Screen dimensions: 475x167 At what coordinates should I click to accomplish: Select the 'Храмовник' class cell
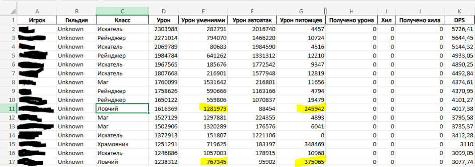click(x=122, y=144)
